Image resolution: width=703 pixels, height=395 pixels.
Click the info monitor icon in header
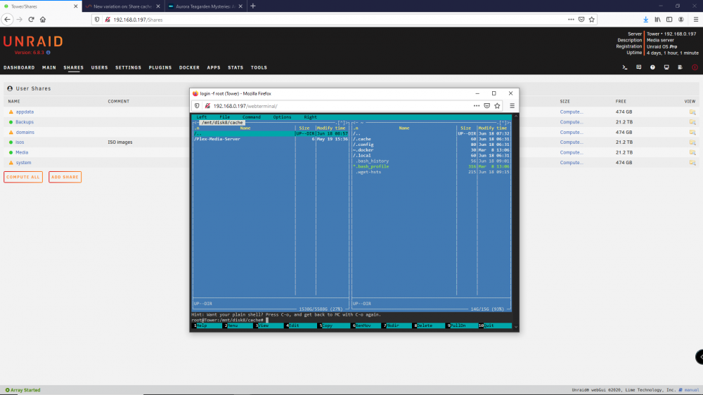666,67
